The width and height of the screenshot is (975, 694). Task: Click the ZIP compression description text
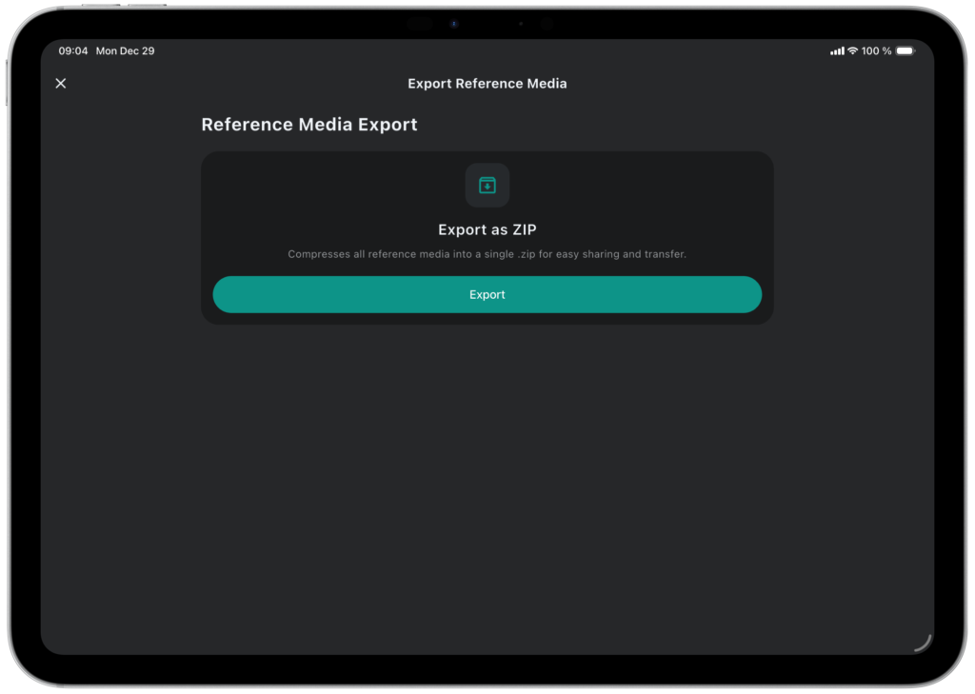click(x=487, y=255)
